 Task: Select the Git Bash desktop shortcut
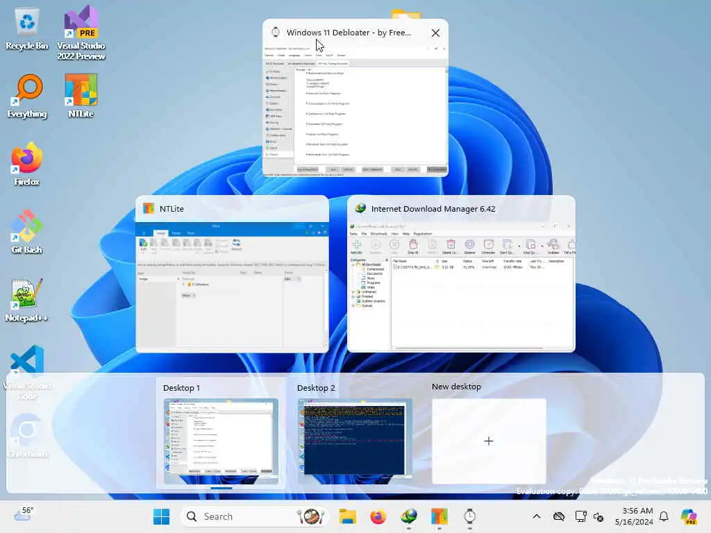click(27, 232)
